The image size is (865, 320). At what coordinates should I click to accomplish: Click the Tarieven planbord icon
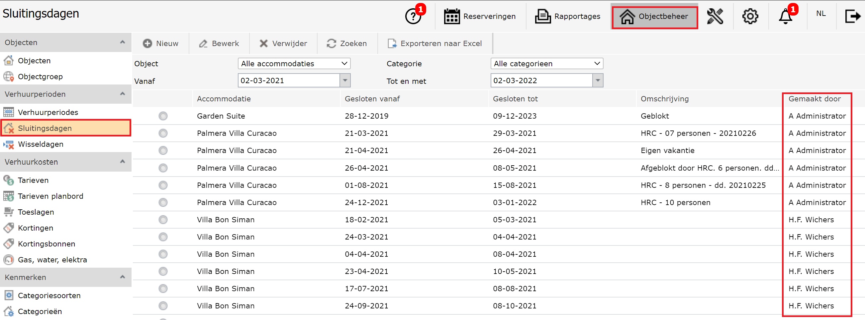[9, 196]
